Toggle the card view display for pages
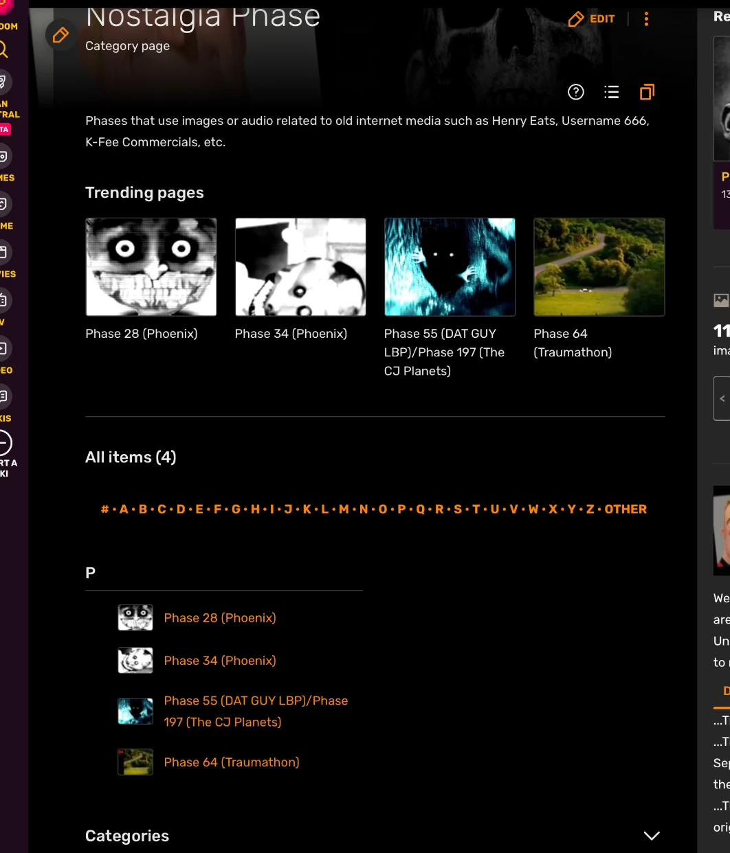The width and height of the screenshot is (730, 853). [x=646, y=91]
